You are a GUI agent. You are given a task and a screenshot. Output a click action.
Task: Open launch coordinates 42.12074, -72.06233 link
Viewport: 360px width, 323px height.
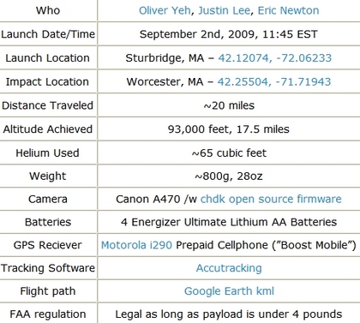(x=275, y=58)
